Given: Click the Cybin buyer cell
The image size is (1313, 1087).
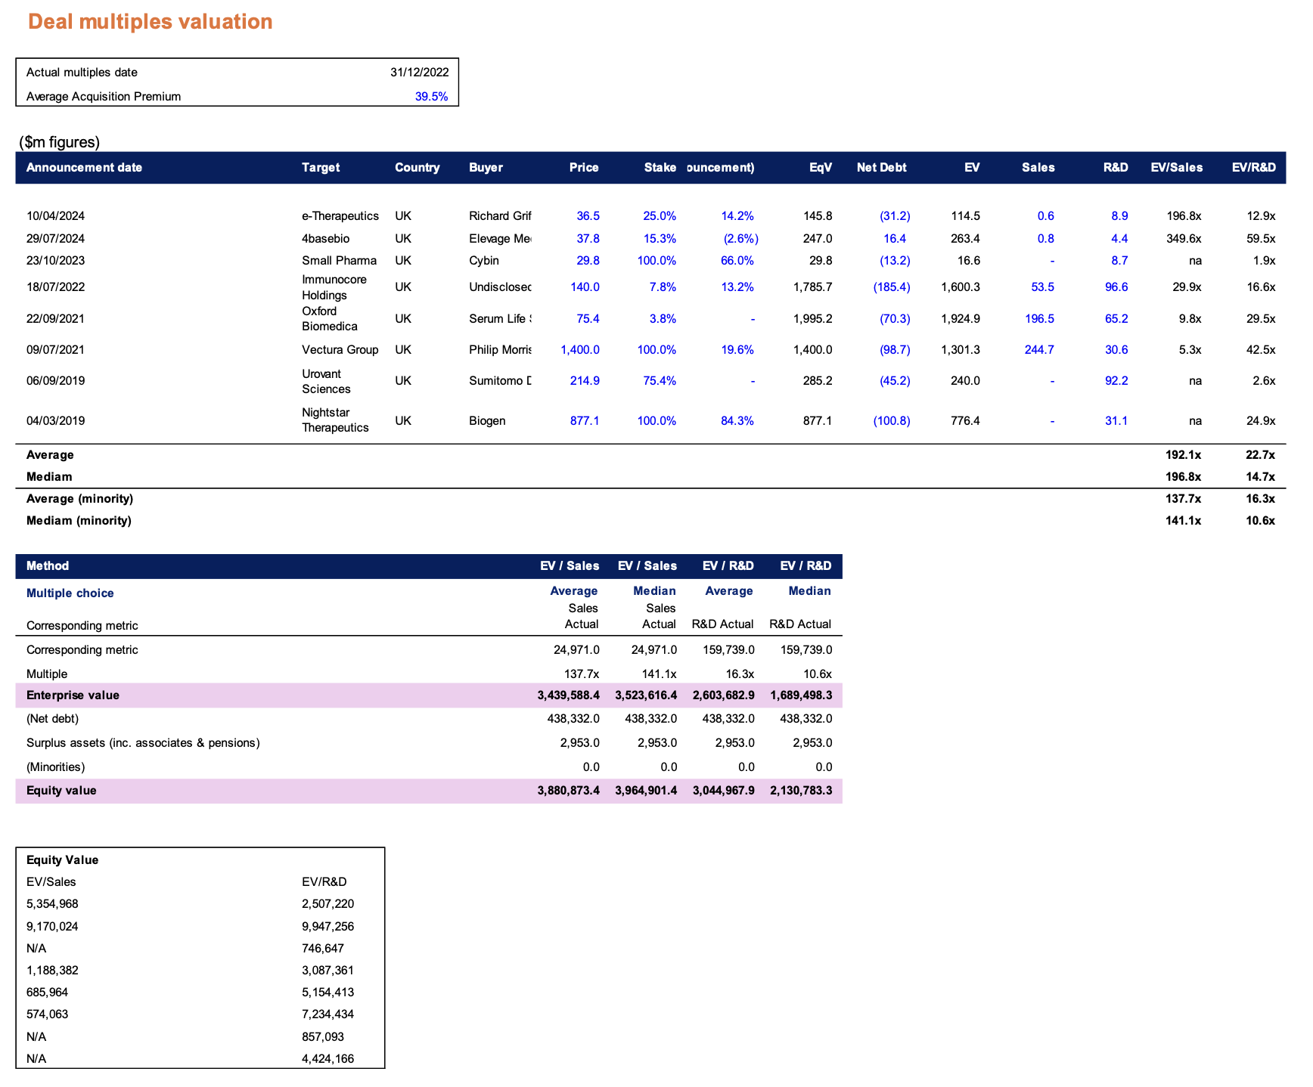Looking at the screenshot, I should pyautogui.click(x=484, y=261).
